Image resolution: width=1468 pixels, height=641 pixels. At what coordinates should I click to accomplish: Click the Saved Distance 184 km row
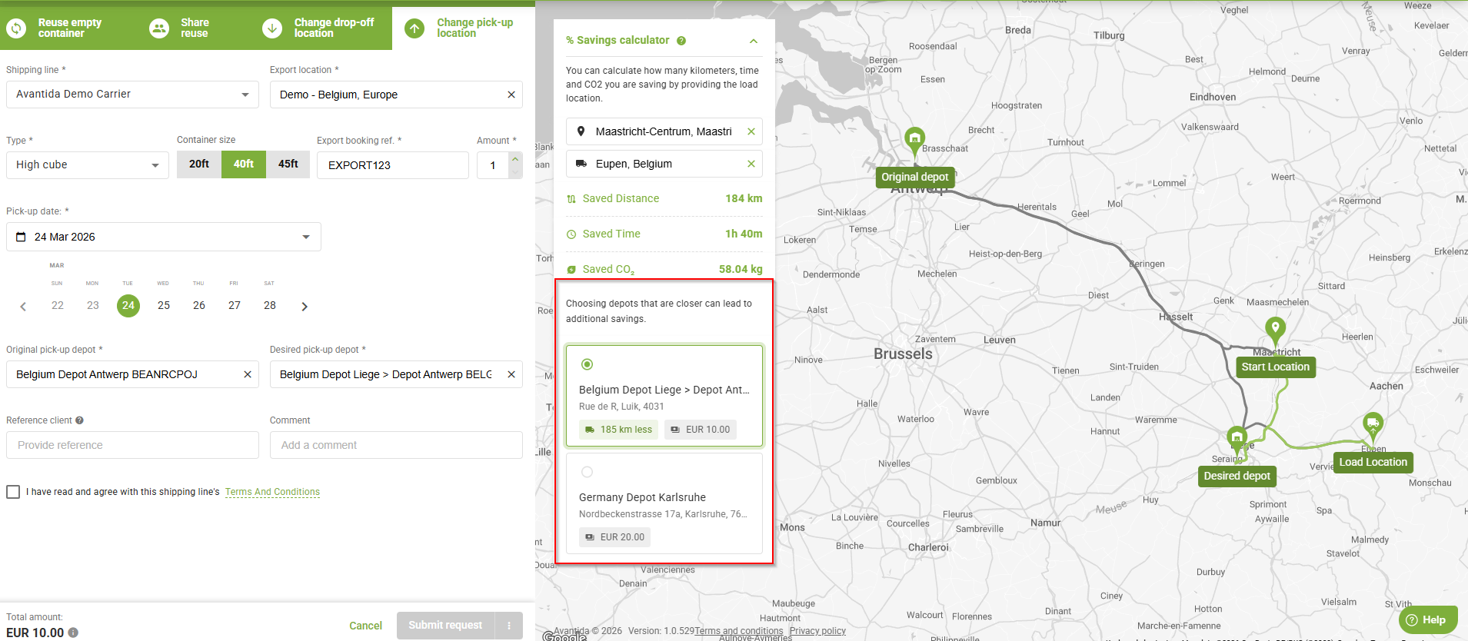664,198
